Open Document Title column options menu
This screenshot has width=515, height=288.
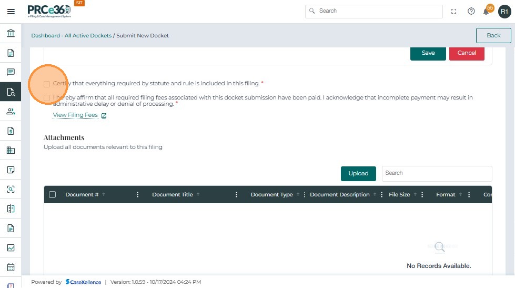pyautogui.click(x=237, y=195)
